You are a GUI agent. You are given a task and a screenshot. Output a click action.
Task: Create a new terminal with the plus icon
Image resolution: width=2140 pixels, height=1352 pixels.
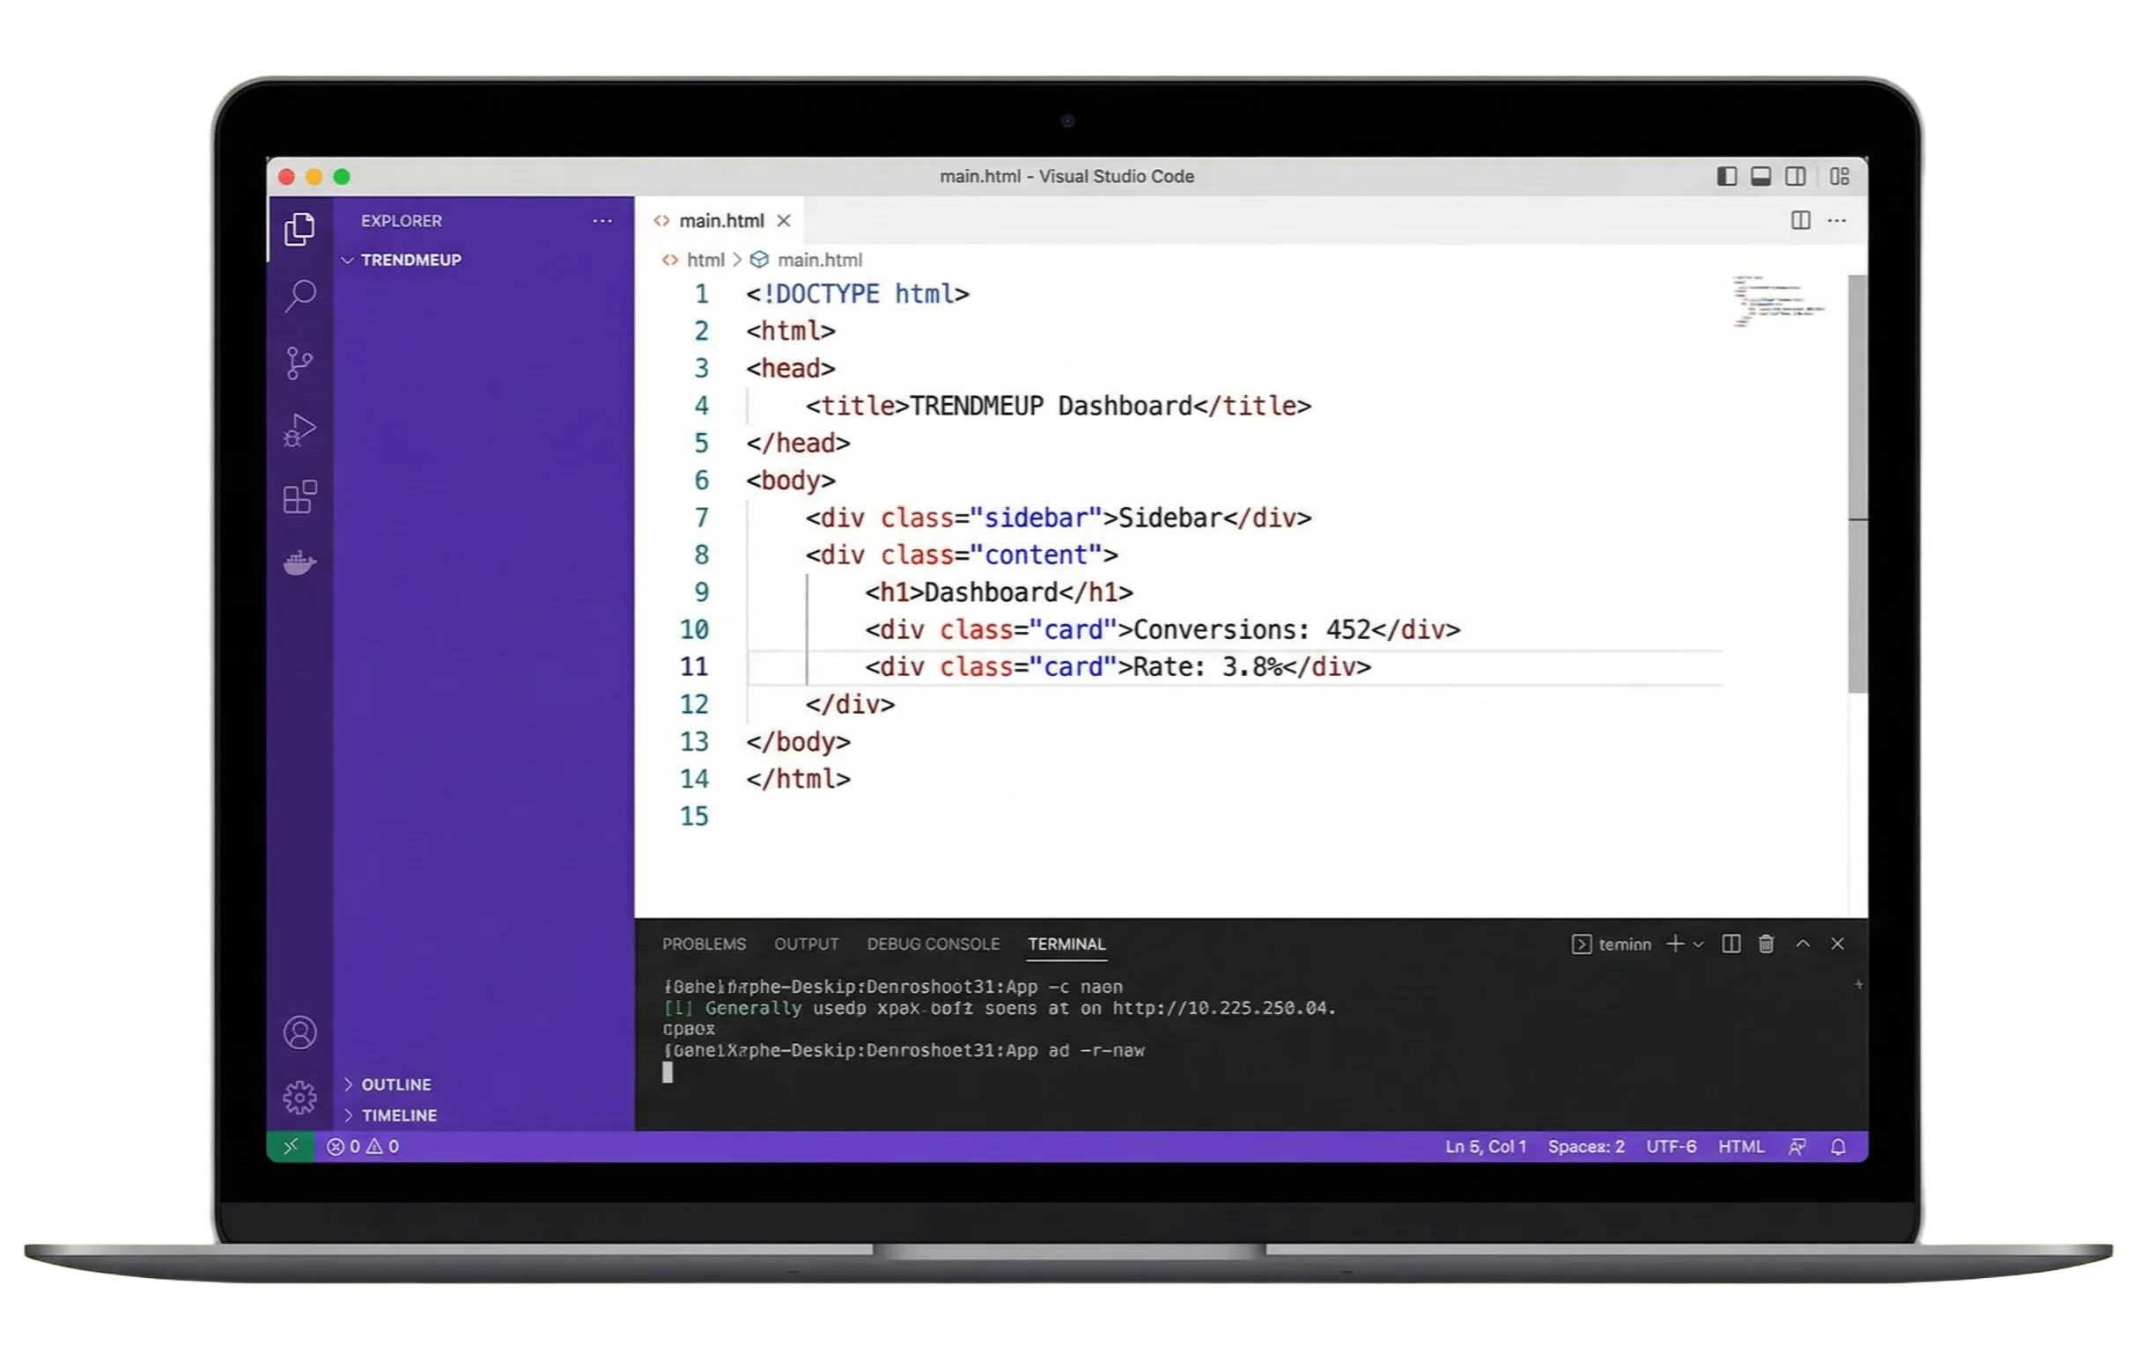tap(1676, 944)
